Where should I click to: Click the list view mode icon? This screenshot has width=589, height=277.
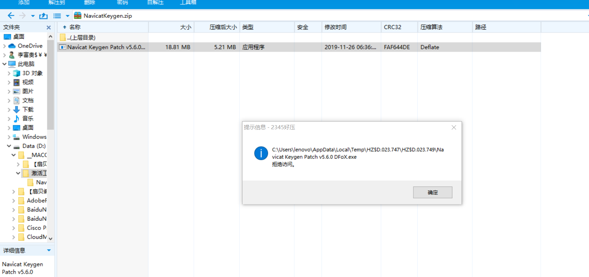(x=57, y=16)
